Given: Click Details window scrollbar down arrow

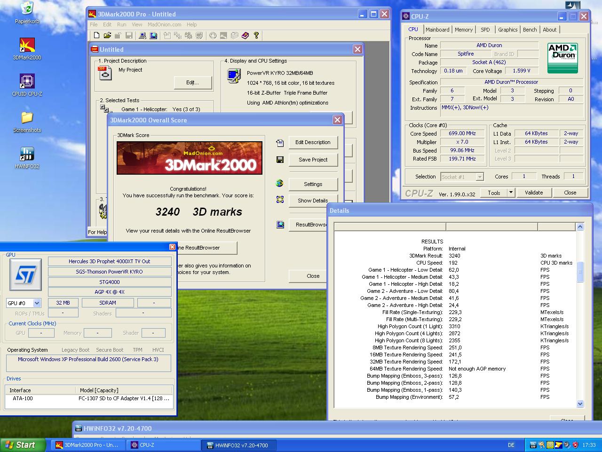Looking at the screenshot, I should coord(580,404).
